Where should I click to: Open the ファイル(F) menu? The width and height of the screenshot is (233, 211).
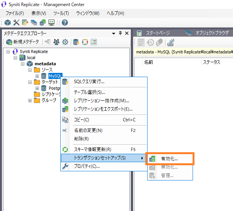[15, 13]
